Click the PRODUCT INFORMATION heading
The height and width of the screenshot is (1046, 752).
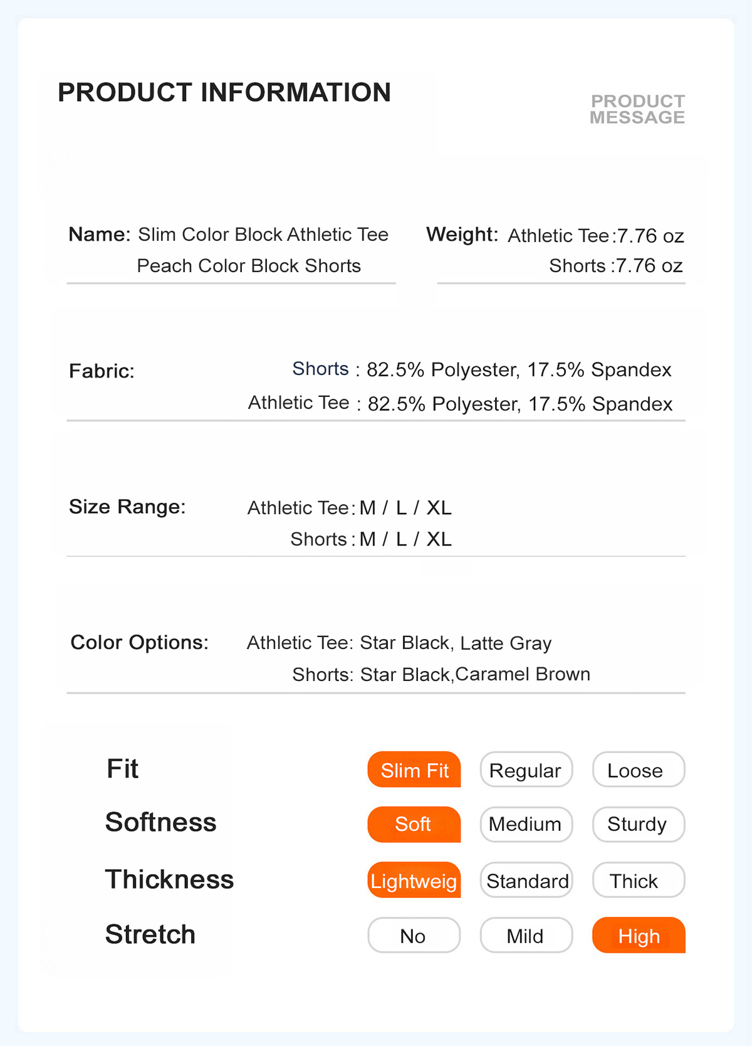(x=224, y=92)
